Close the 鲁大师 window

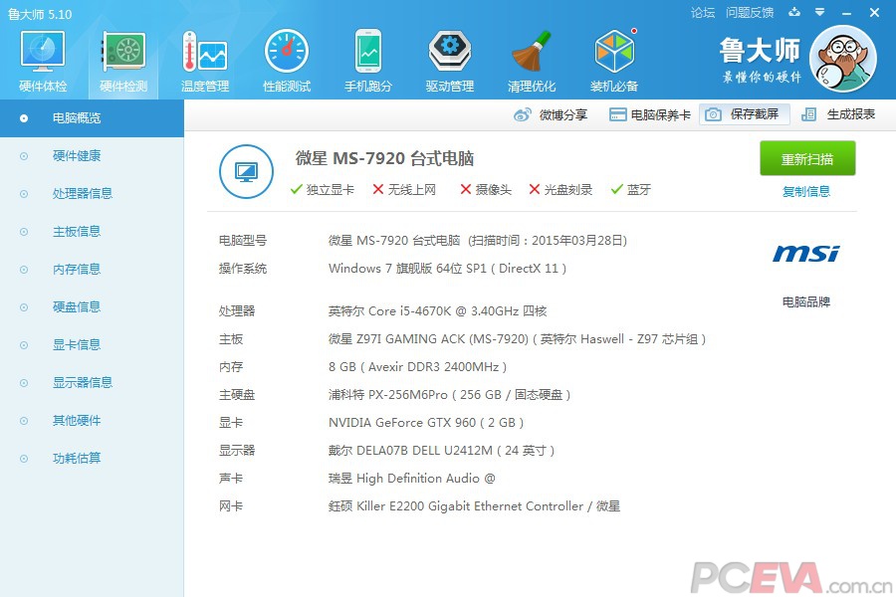[874, 13]
